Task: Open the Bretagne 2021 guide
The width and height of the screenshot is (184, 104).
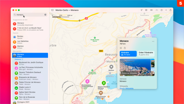Action: coord(30,102)
